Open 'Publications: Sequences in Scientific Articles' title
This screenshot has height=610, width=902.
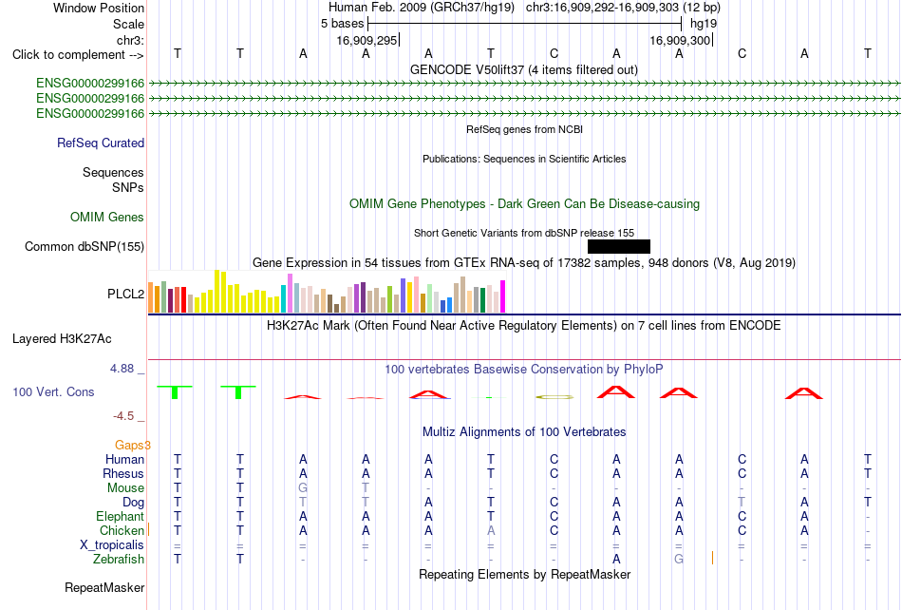524,159
